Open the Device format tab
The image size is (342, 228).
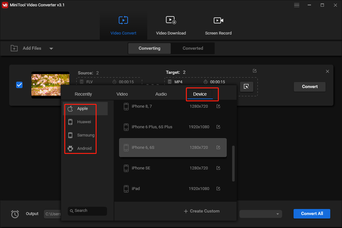200,94
